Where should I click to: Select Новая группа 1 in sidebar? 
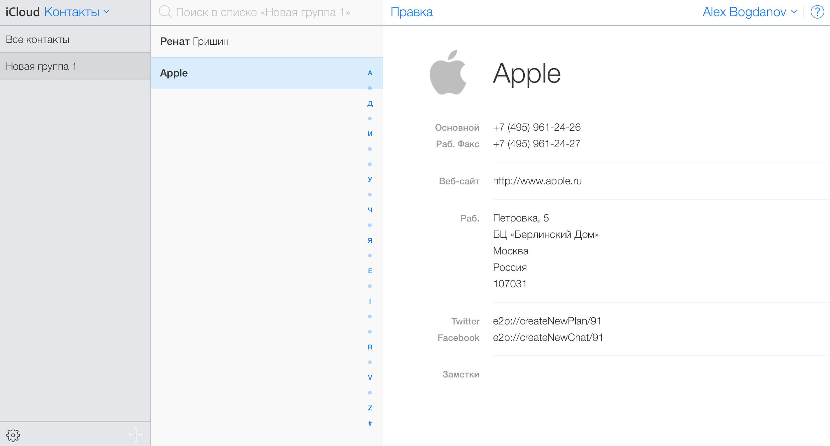[x=75, y=66]
